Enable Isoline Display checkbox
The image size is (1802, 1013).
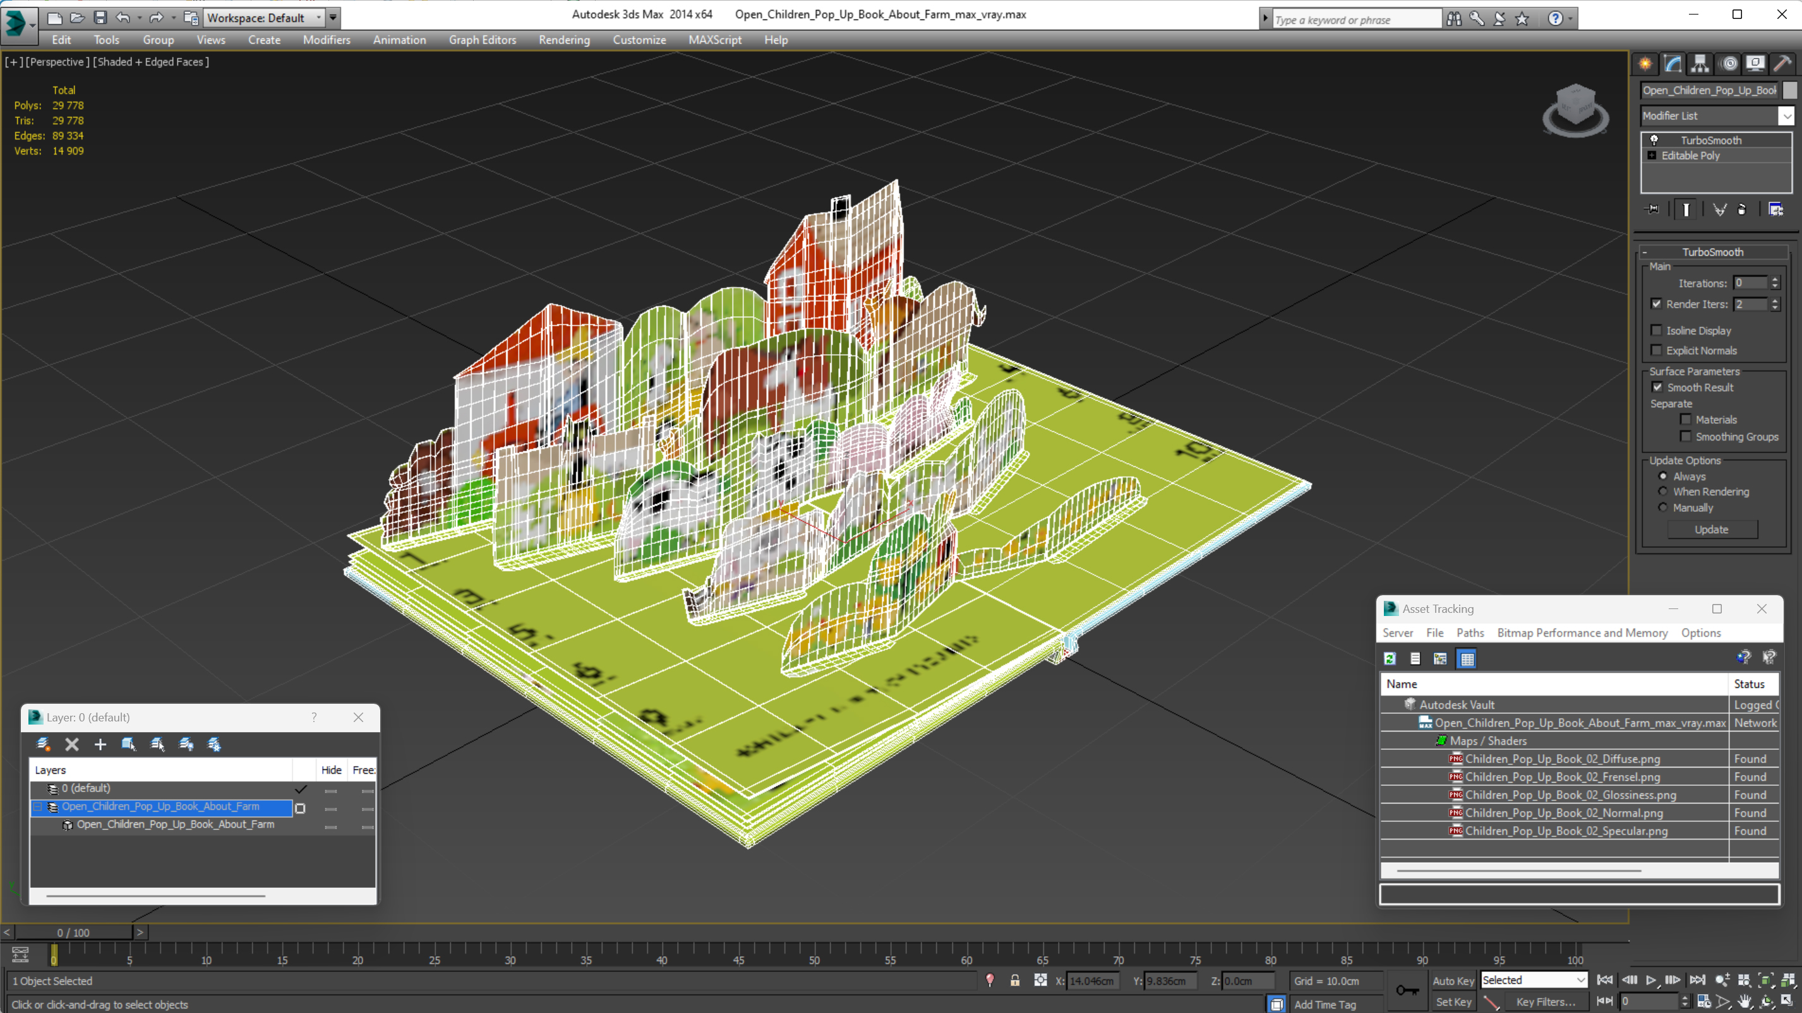[1657, 330]
